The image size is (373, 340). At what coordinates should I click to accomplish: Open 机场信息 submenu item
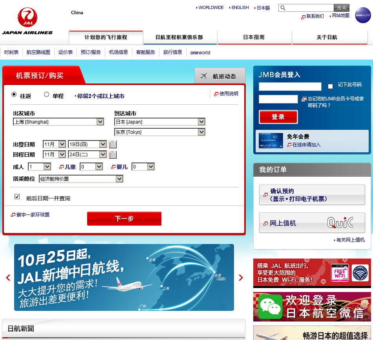tap(119, 52)
